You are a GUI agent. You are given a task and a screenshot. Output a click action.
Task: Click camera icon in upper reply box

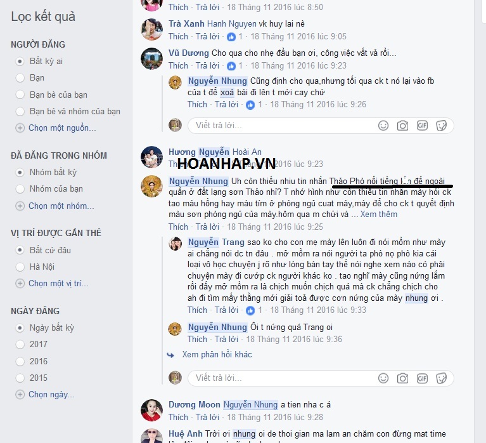pos(402,126)
